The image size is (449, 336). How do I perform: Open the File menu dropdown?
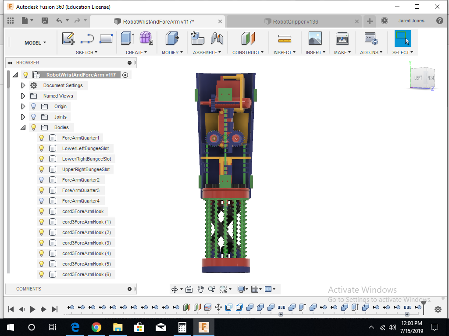tap(28, 21)
